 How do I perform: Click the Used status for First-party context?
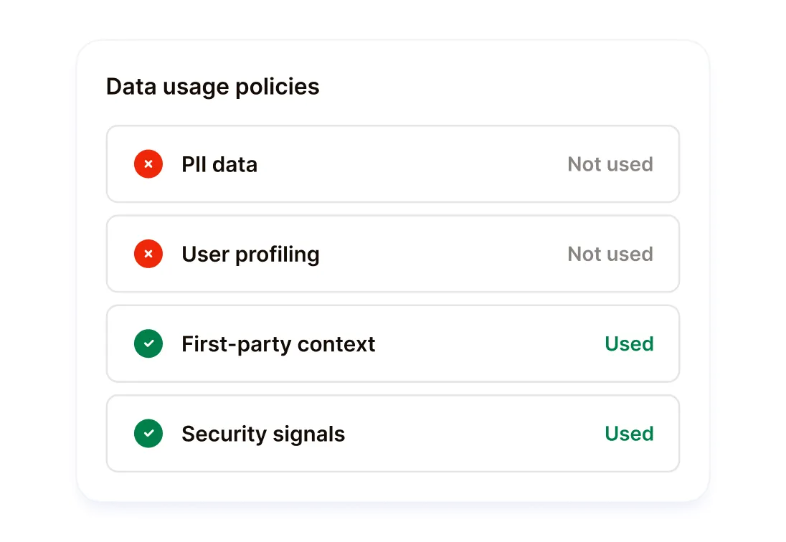click(x=629, y=344)
